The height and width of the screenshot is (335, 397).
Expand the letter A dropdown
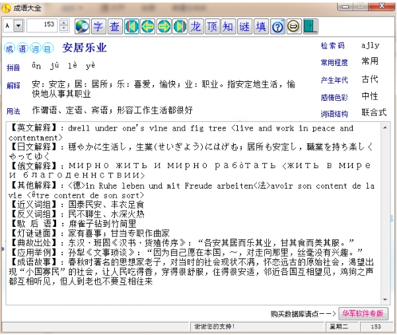[x=18, y=26]
